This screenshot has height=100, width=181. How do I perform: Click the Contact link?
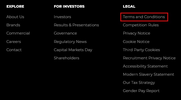coord(14,50)
